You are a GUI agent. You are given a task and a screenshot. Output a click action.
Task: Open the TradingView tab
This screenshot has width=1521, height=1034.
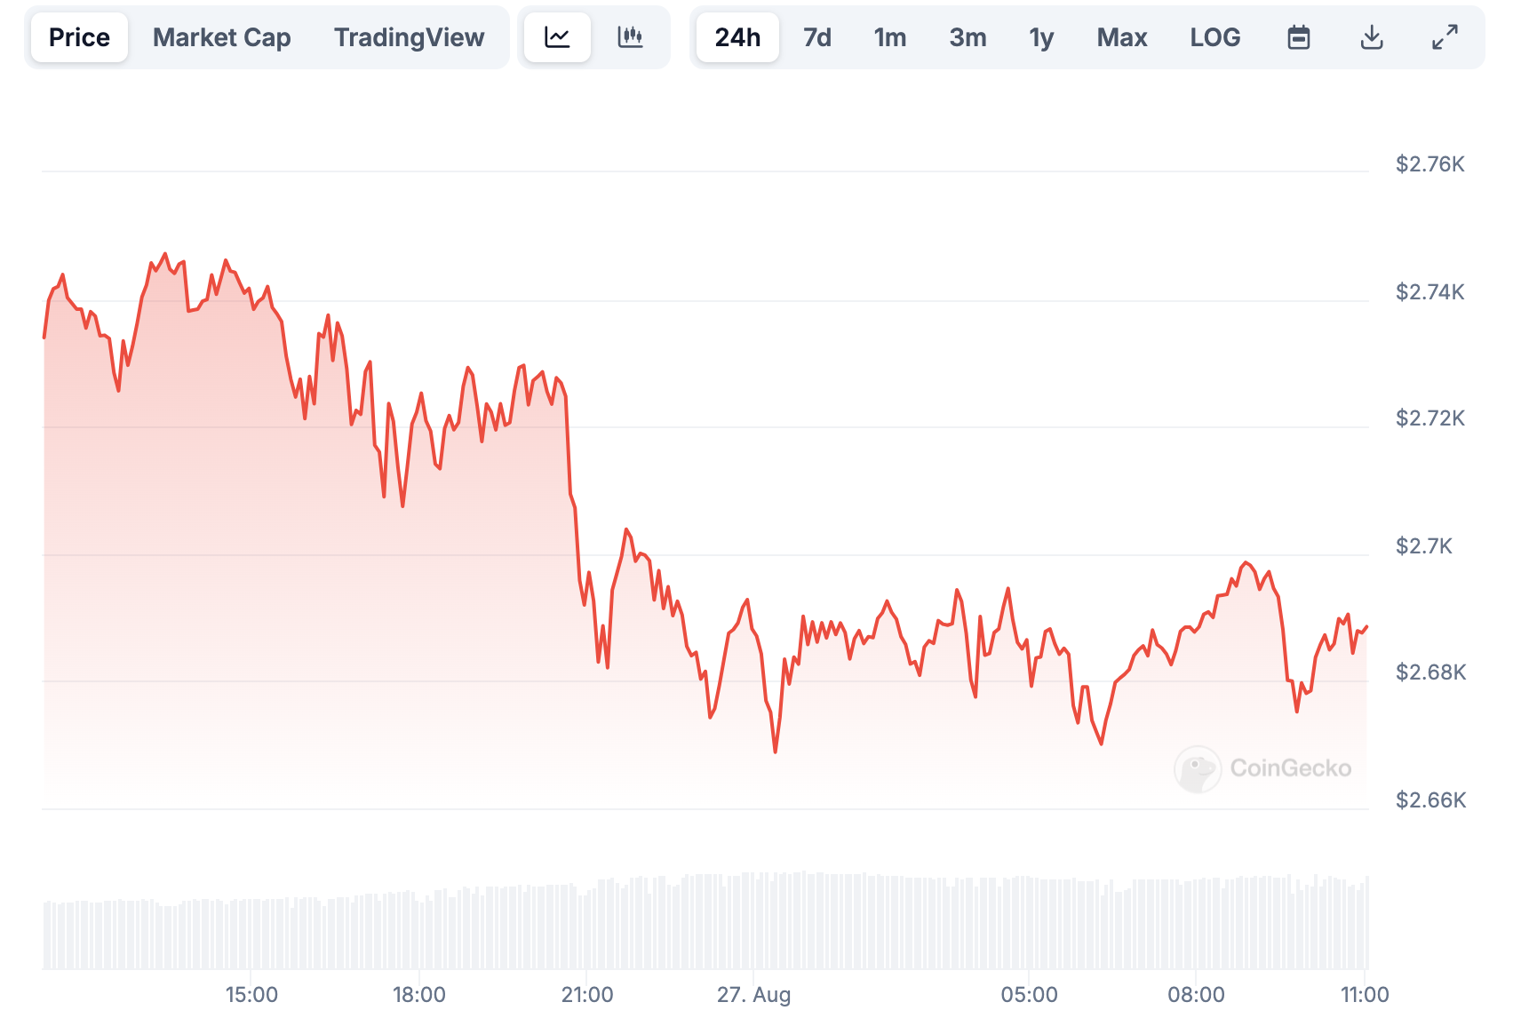click(409, 37)
